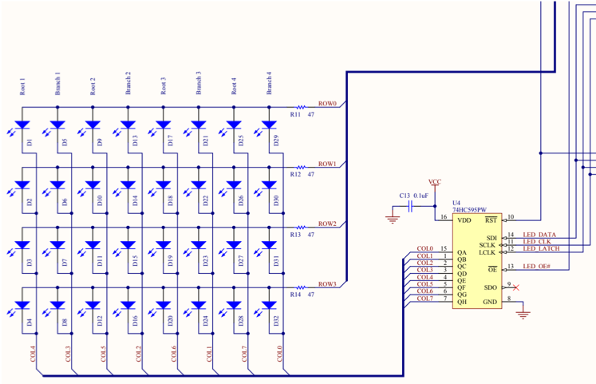The image size is (596, 384).
Task: Select the 74HC595PW part name text
Action: click(x=469, y=210)
